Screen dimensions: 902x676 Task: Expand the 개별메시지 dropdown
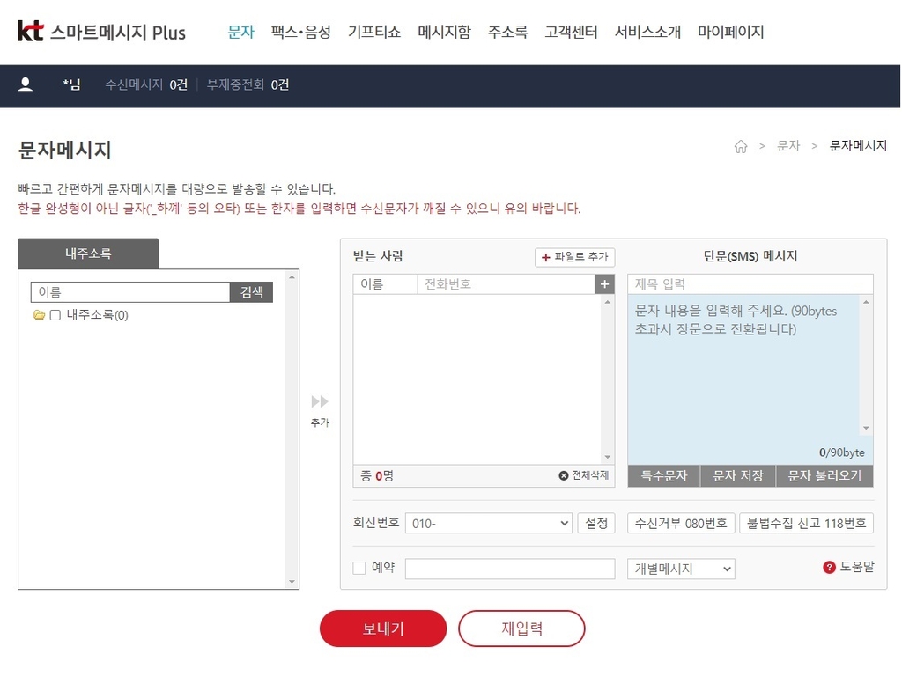click(681, 569)
